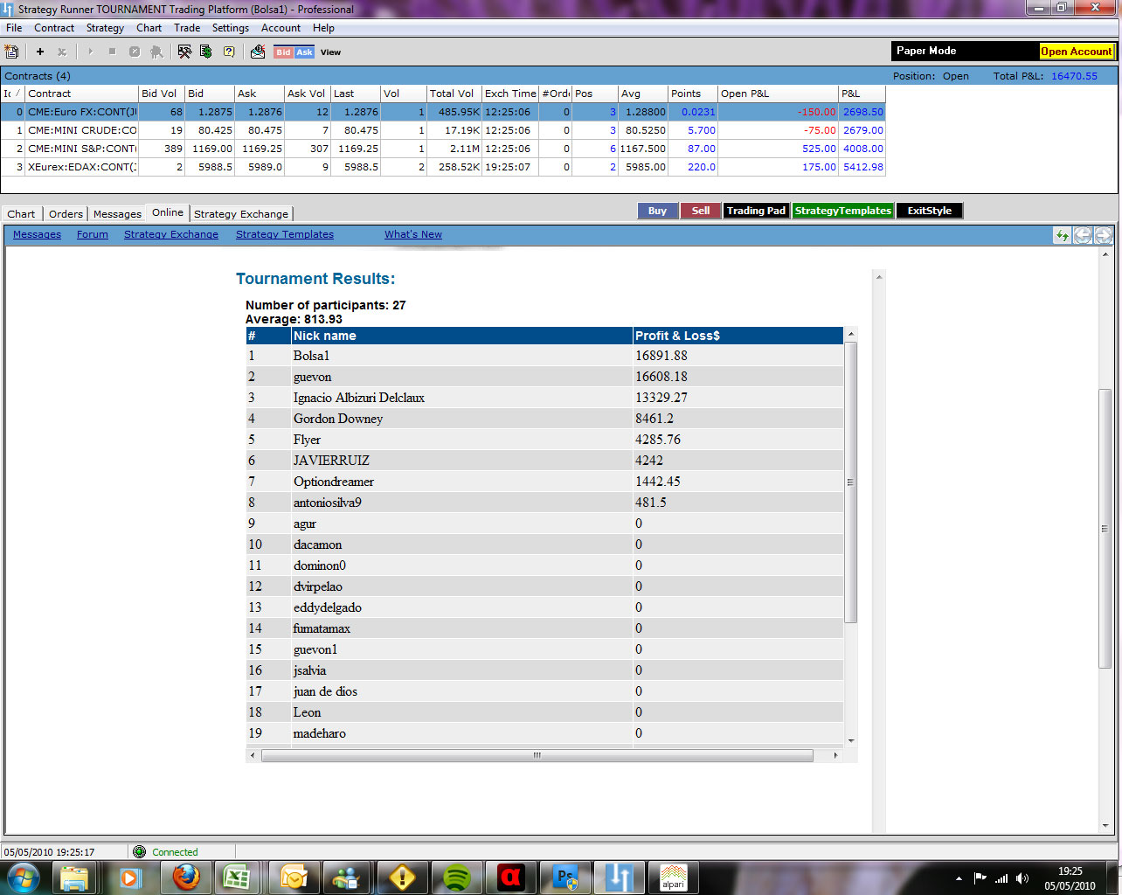The height and width of the screenshot is (895, 1122).
Task: Click the green Connected status icon
Action: (139, 851)
